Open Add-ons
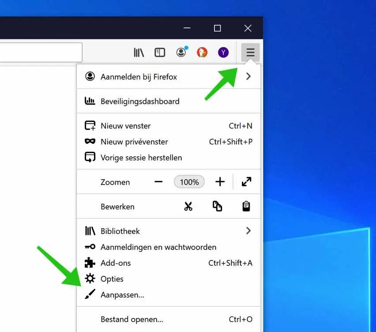Viewport: 376px width, 332px height. point(169,263)
